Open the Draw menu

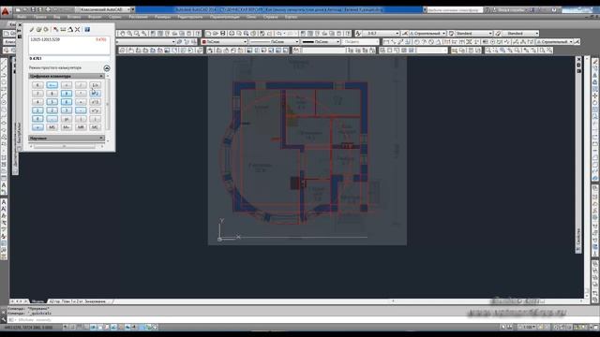click(x=138, y=17)
